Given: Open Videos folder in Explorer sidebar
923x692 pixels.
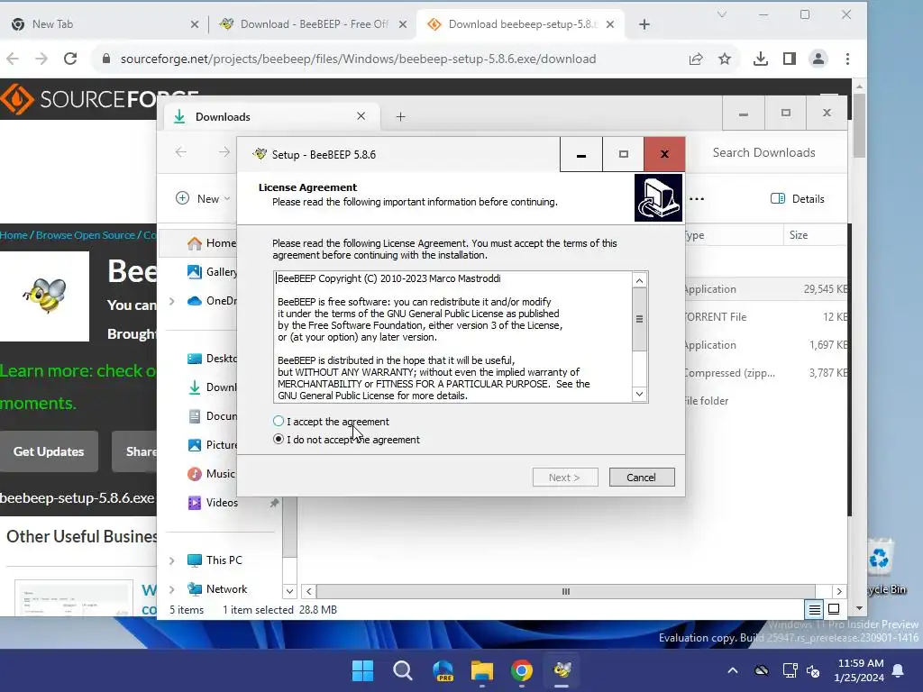Looking at the screenshot, I should pyautogui.click(x=213, y=503).
